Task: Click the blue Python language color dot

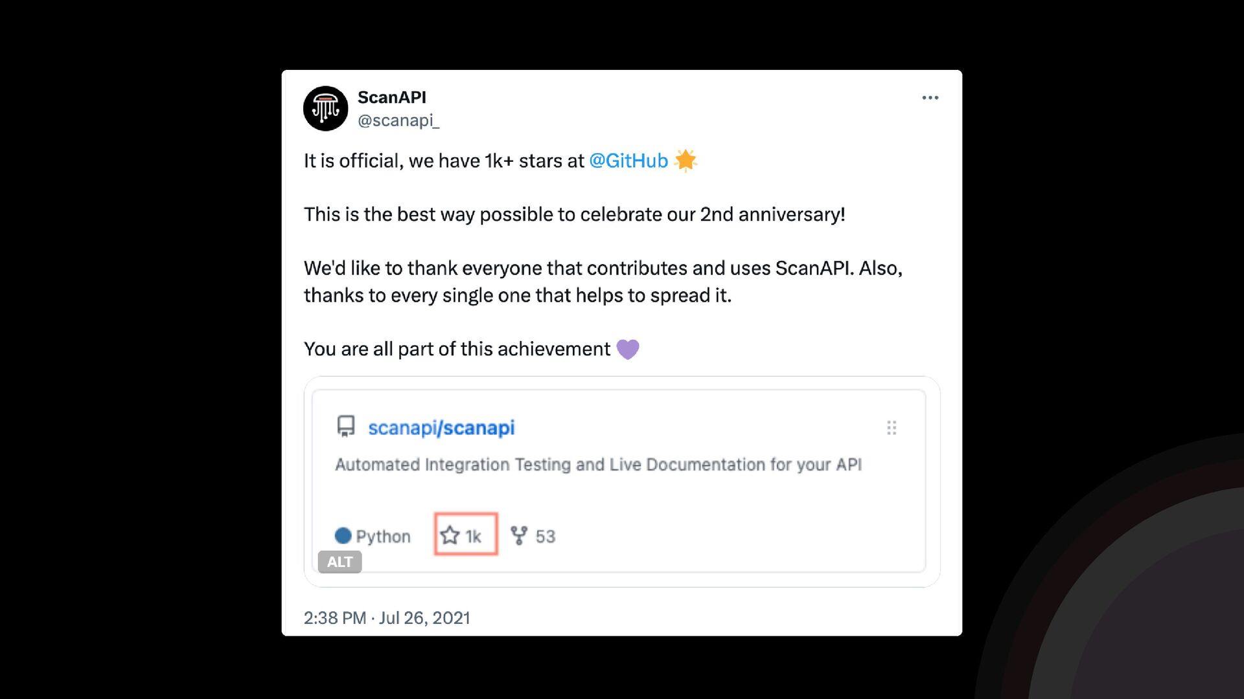Action: pos(343,536)
